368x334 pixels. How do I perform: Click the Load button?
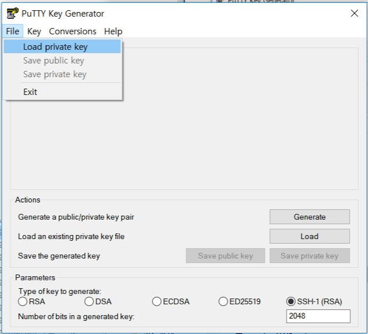click(x=310, y=236)
